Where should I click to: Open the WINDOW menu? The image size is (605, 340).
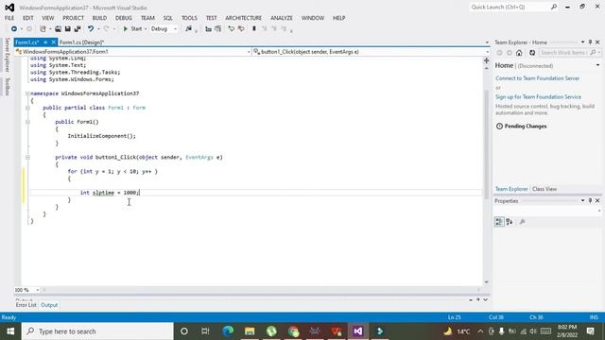(313, 18)
